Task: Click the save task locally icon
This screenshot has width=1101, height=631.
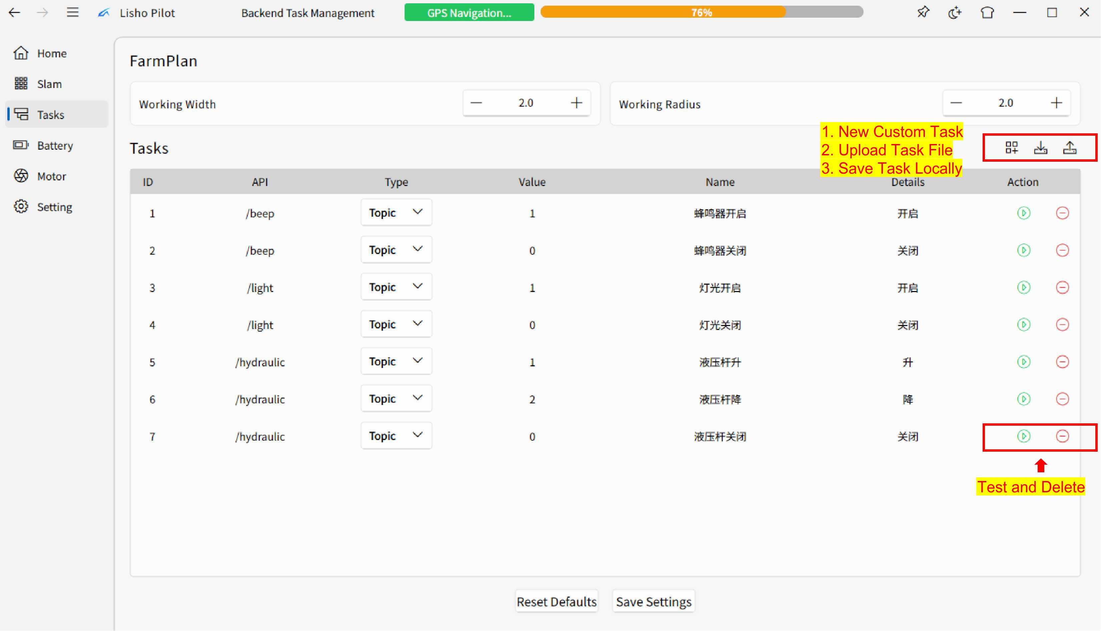Action: pyautogui.click(x=1070, y=148)
